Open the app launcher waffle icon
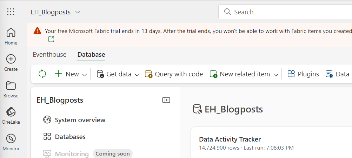This screenshot has width=352, height=158. tap(11, 12)
